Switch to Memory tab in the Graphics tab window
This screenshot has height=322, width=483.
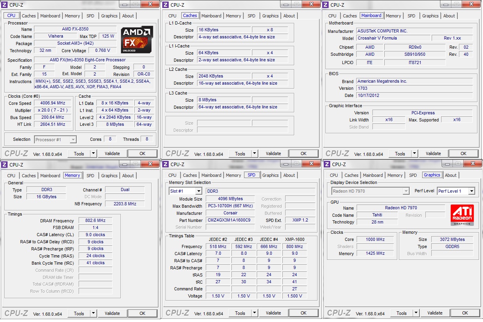tap(395, 175)
